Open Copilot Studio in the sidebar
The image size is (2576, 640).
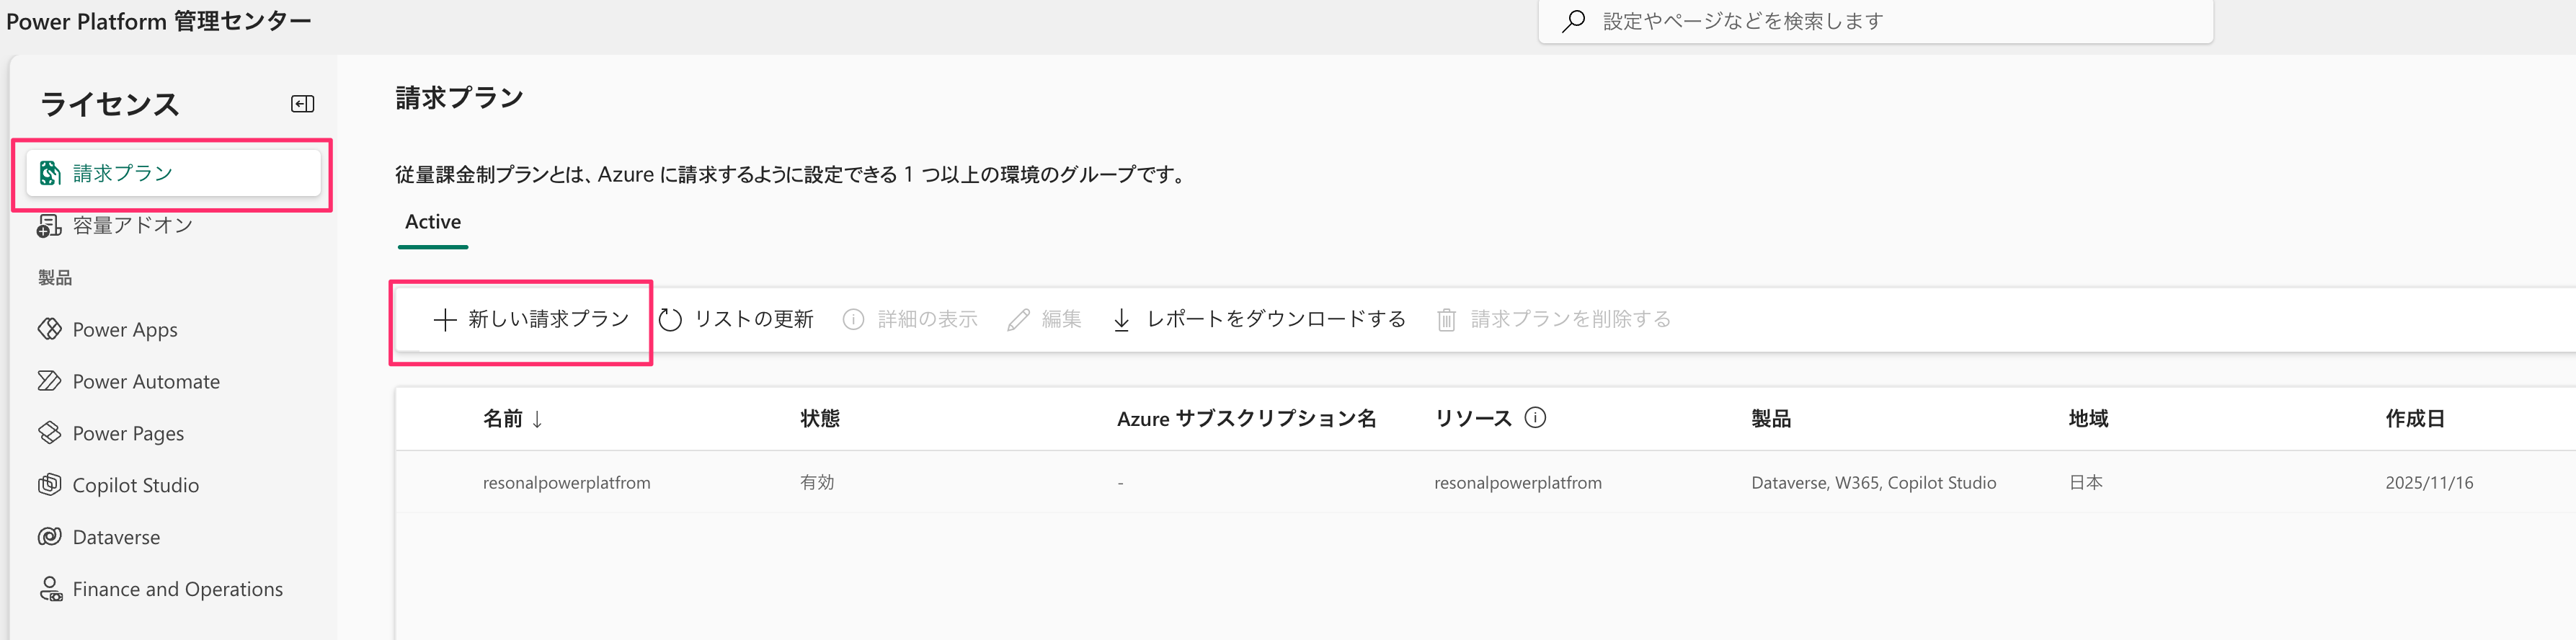(x=135, y=485)
